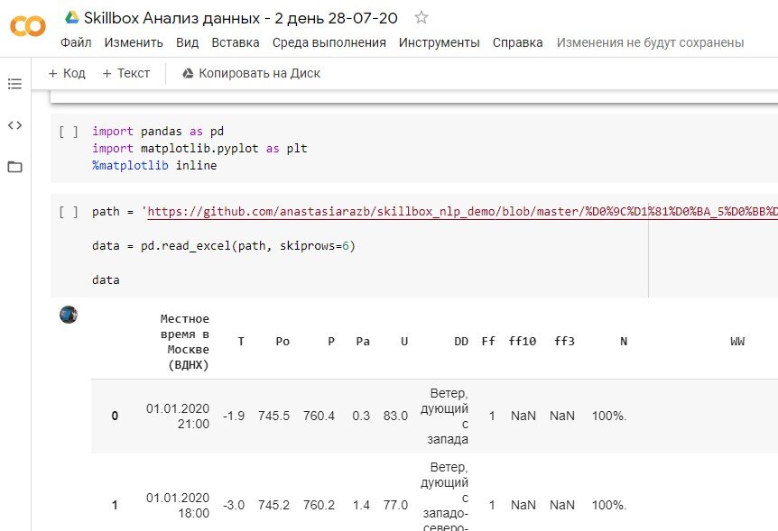This screenshot has width=778, height=531.
Task: Open the Файл menu
Action: point(76,42)
